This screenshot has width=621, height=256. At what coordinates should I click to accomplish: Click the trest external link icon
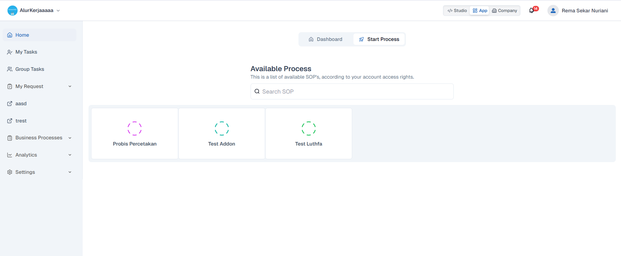[10, 121]
